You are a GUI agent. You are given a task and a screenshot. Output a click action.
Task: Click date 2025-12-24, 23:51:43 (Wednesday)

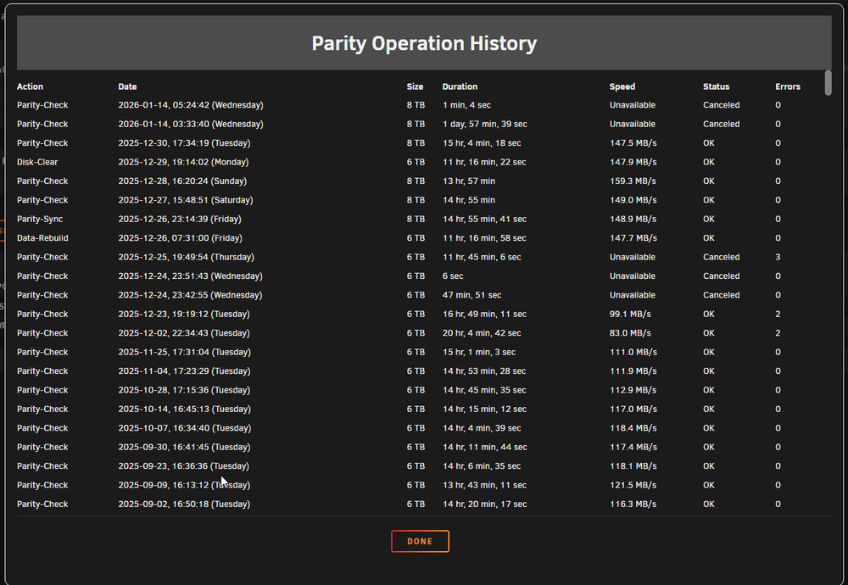click(190, 276)
